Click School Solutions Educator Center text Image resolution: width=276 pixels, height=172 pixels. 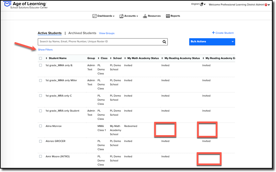(x=29, y=8)
